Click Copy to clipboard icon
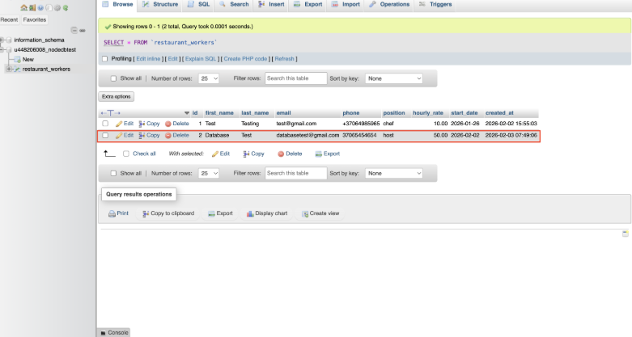 (x=146, y=213)
